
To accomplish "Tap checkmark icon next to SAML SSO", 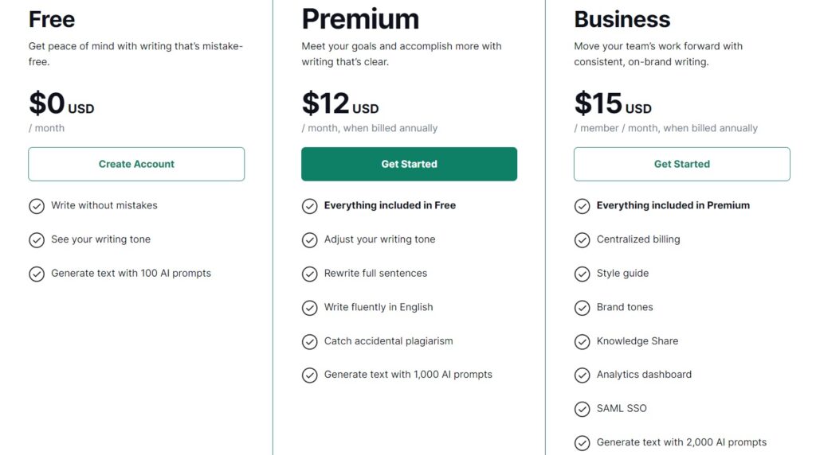I will (583, 410).
